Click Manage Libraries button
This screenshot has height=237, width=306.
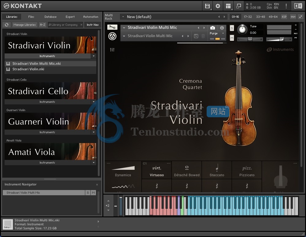(25, 25)
